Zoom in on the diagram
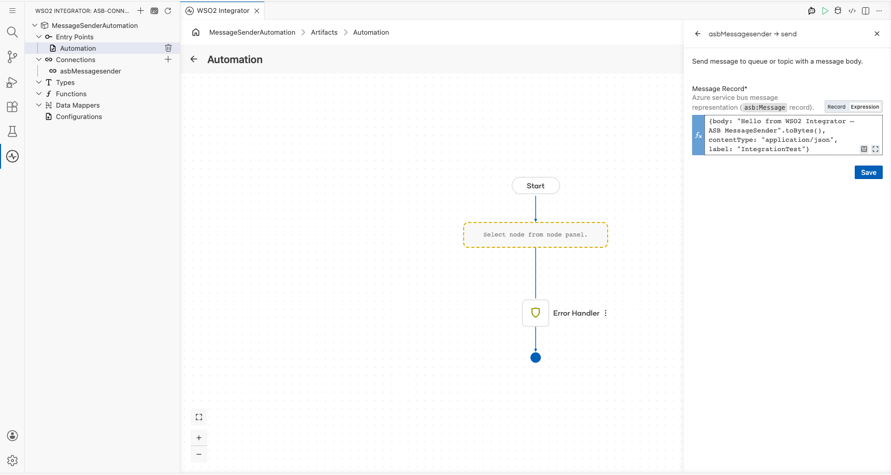891x475 pixels. click(x=199, y=438)
